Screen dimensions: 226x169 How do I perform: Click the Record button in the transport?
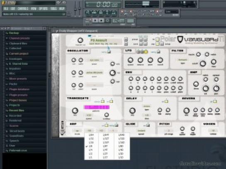(107, 21)
